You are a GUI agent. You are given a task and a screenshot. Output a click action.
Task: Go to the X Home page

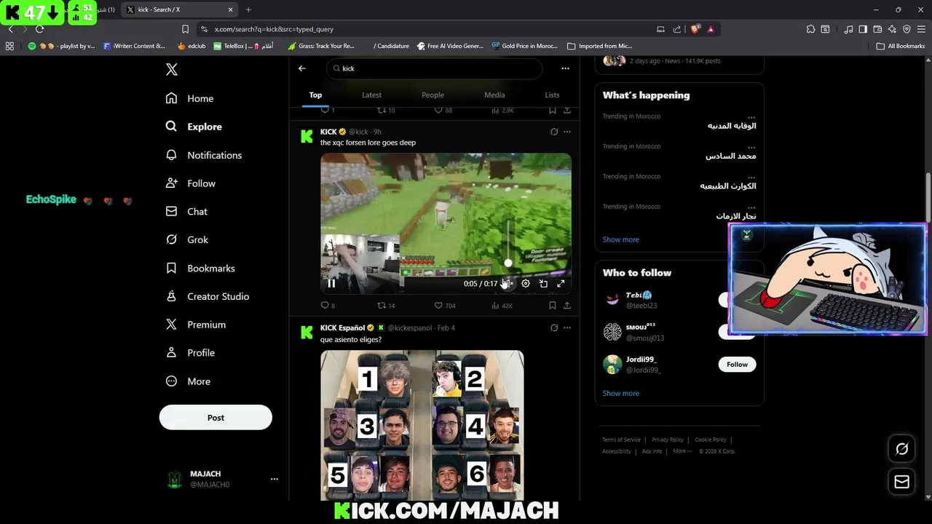point(189,98)
